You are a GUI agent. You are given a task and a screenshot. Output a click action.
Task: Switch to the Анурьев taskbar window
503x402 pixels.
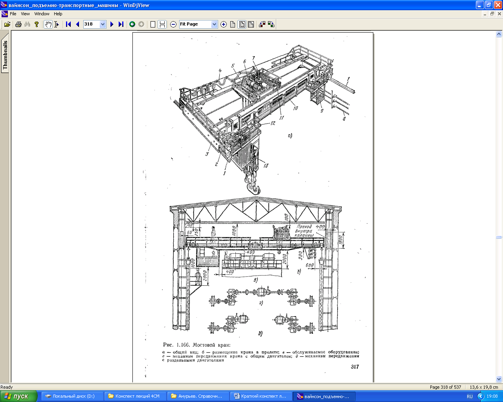pyautogui.click(x=198, y=396)
